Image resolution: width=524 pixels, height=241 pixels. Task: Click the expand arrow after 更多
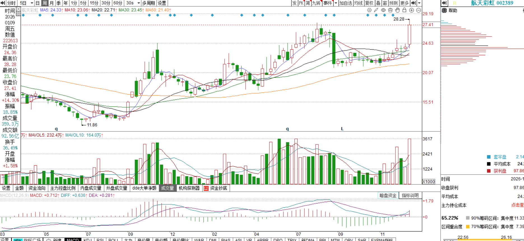413,3
